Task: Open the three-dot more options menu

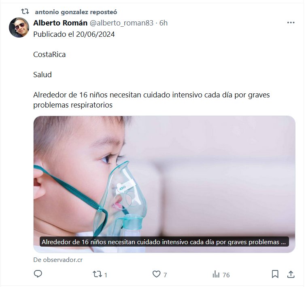Action: tap(291, 23)
